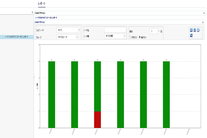This screenshot has width=207, height=138.
Task: Click into the ノード名 text field
Action: click(x=115, y=30)
